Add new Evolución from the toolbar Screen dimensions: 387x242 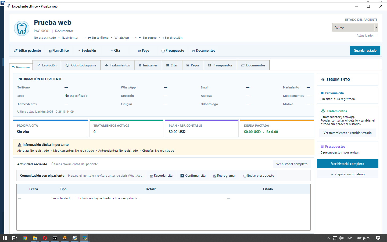pos(87,51)
